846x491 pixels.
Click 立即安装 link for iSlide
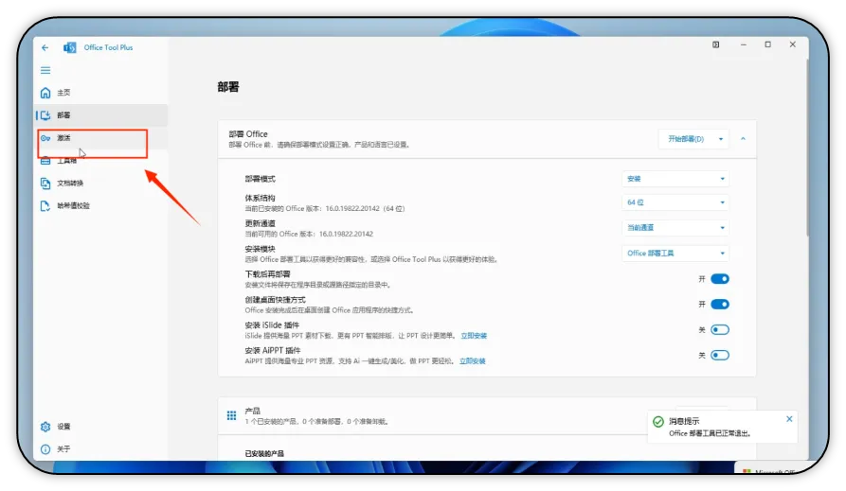click(x=474, y=336)
